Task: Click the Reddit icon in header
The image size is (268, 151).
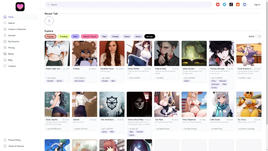Action: tap(238, 5)
